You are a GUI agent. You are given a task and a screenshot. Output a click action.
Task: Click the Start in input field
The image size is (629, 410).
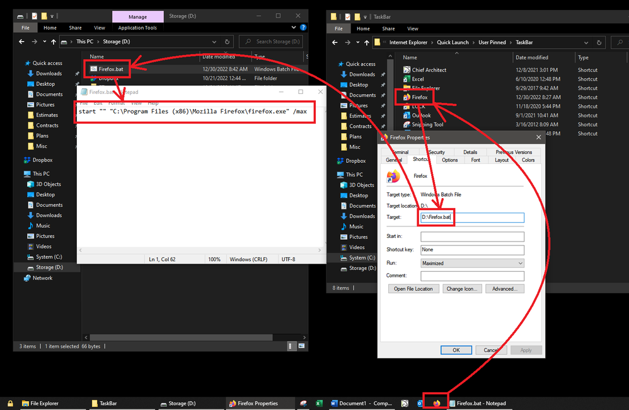472,237
